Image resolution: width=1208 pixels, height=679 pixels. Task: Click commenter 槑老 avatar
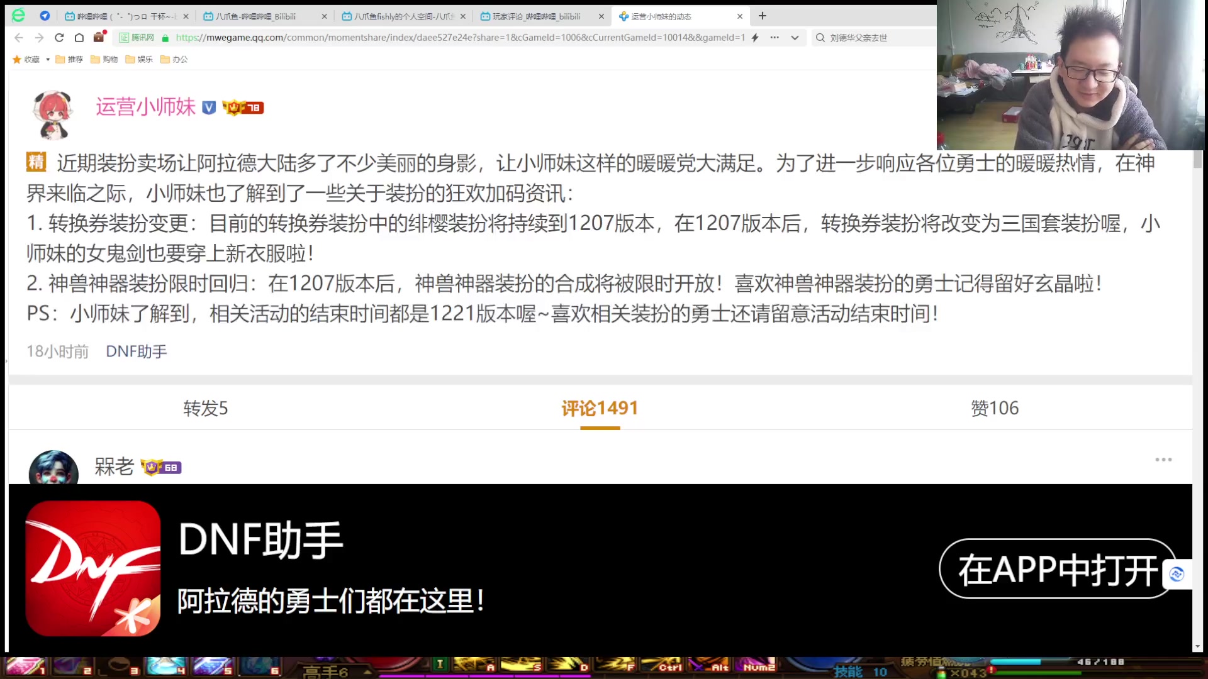click(53, 467)
